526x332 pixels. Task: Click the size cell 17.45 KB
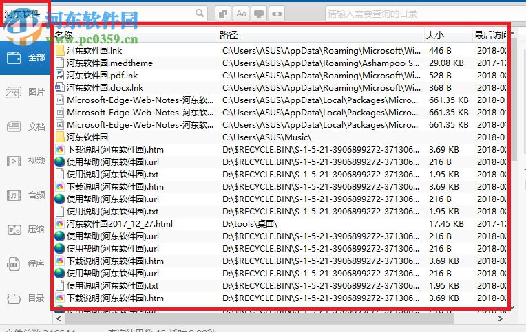click(446, 224)
